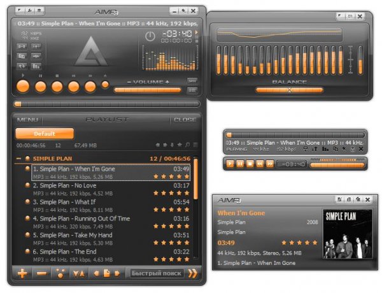Screen dimensions: 382x293
Task: Select the Default playlist tab
Action: [45, 134]
